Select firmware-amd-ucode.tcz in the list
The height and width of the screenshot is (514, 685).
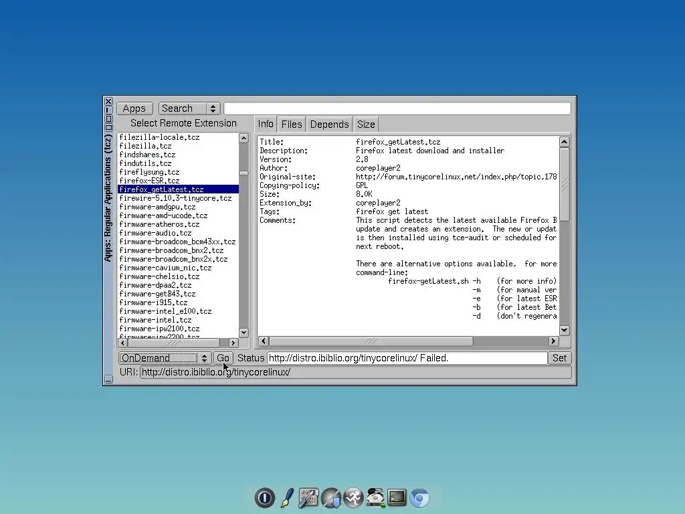click(x=178, y=216)
